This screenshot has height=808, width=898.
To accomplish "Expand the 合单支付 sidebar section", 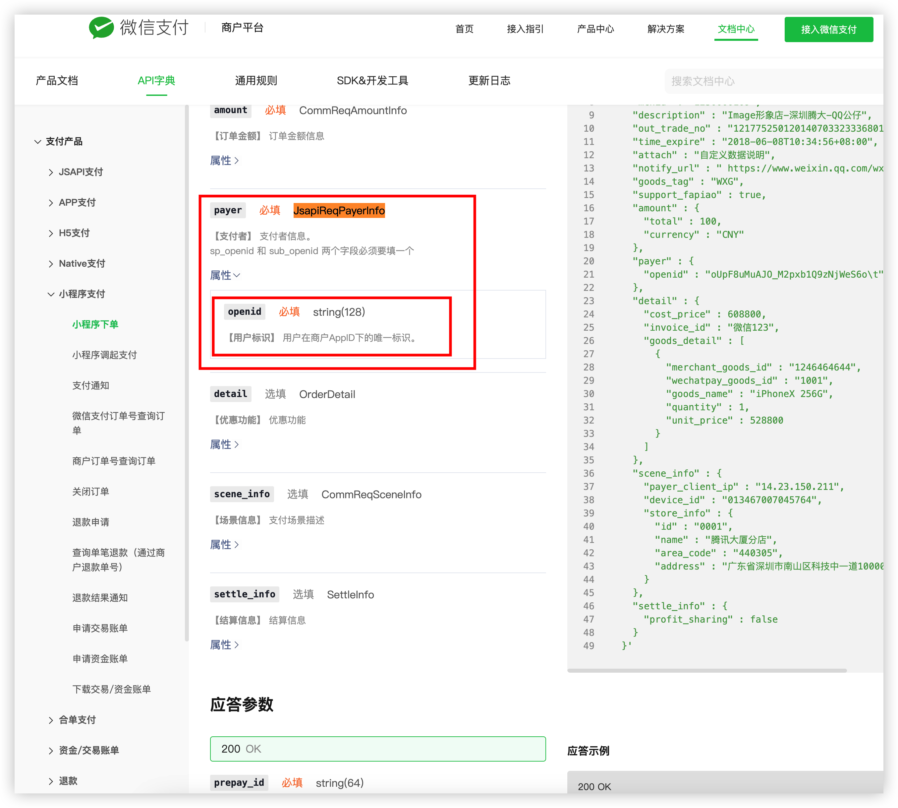I will (x=77, y=720).
